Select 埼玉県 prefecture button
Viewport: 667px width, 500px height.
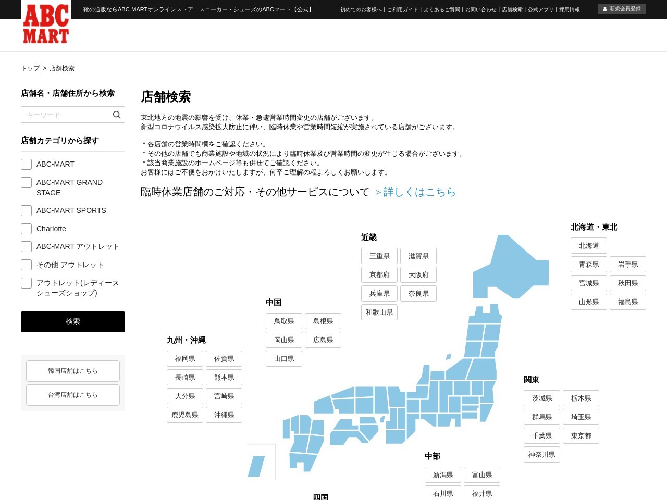click(581, 417)
